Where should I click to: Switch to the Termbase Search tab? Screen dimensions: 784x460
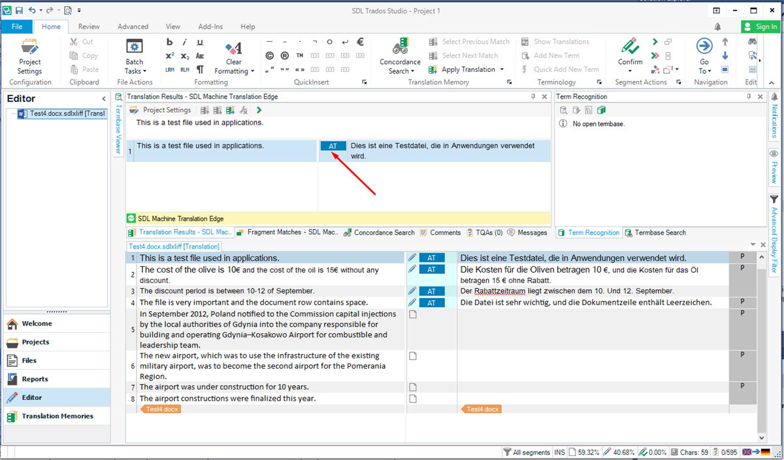click(655, 232)
